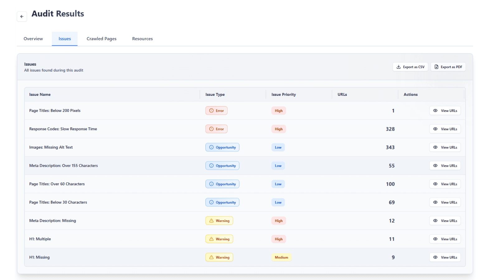View URLs for Meta Description: Missing
Image resolution: width=498 pixels, height=280 pixels.
(445, 221)
